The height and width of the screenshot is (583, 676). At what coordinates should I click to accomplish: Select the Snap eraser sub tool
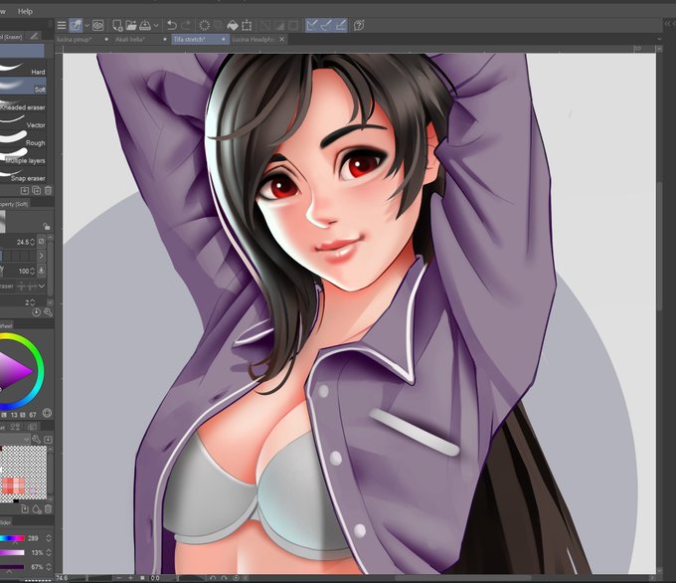23,176
